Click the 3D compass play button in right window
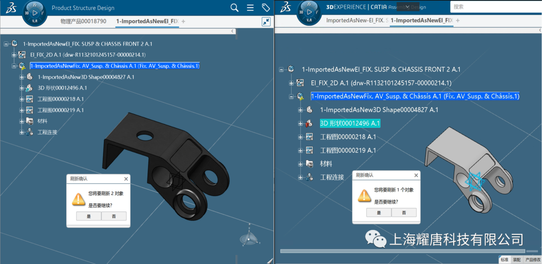The width and height of the screenshot is (542, 264). point(309,12)
